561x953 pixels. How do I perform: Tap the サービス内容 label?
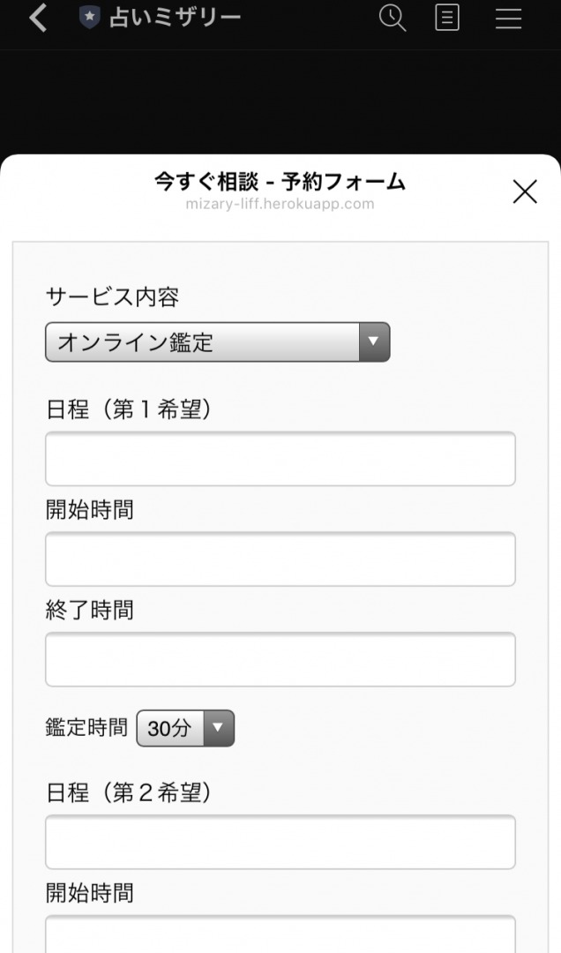[112, 297]
